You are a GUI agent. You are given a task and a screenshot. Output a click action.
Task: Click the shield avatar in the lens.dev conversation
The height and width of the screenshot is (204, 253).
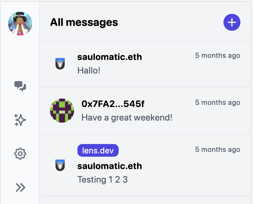[x=60, y=165]
